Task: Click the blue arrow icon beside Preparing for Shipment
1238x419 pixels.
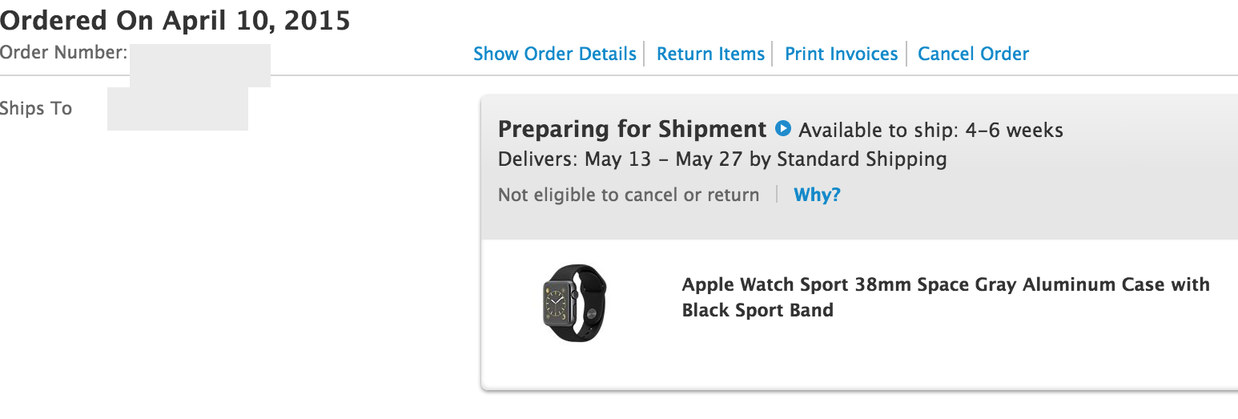Action: tap(783, 128)
